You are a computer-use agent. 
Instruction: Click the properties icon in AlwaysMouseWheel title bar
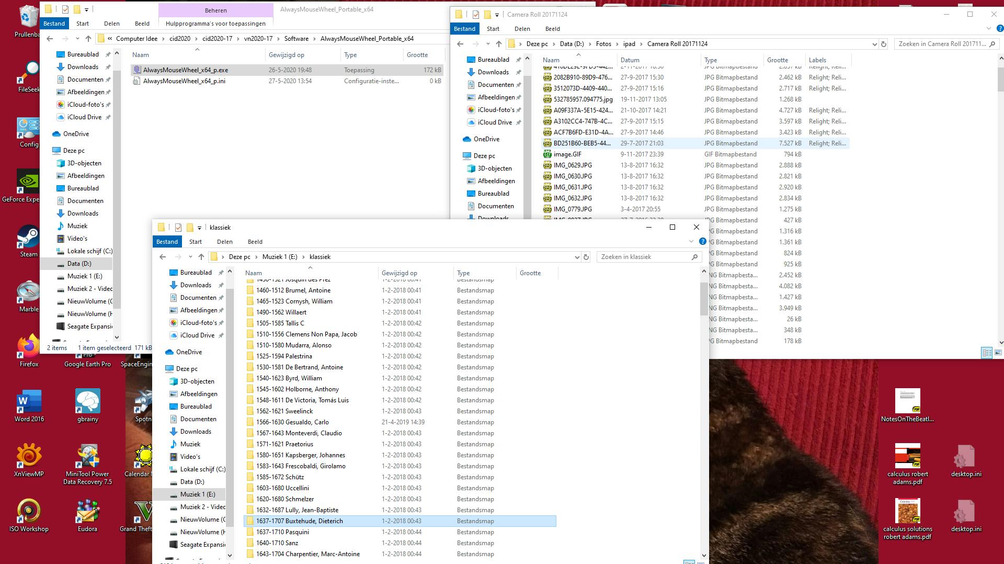tap(65, 9)
